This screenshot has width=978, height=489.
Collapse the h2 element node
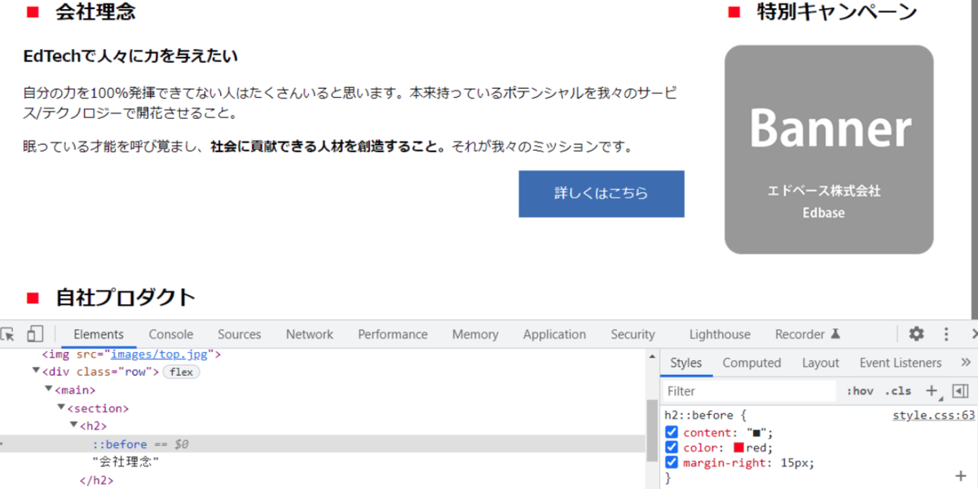tap(73, 425)
